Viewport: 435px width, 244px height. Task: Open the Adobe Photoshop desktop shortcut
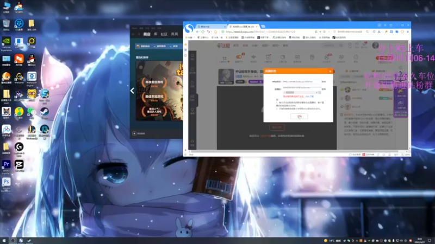click(6, 184)
